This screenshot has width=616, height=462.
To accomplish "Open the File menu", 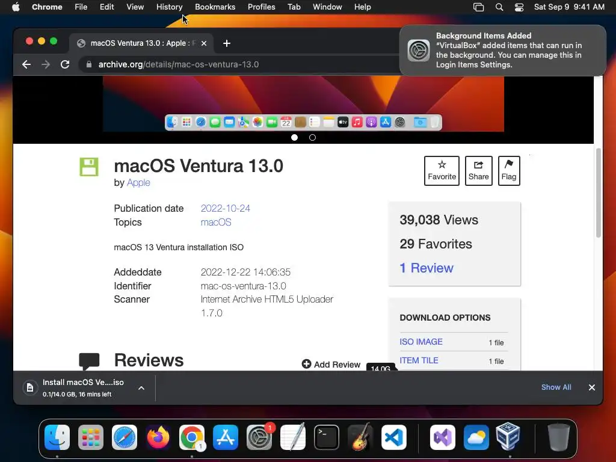I will click(81, 7).
